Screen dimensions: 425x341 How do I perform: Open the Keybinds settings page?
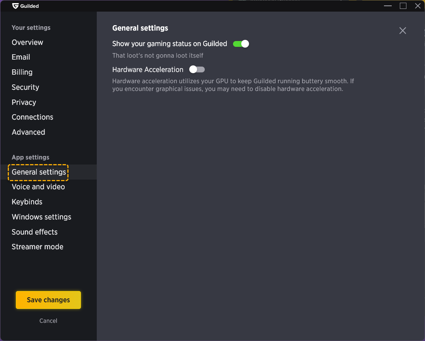[27, 202]
